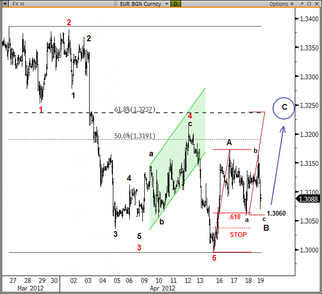Click the 1.3200 price axis label
Screen dimensions: 322x294
pyautogui.click(x=309, y=134)
